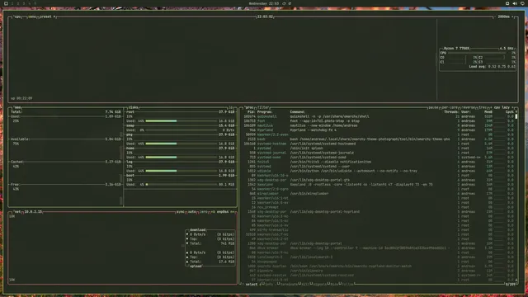
Task: Click the root disk usage bar
Action: pos(181,121)
